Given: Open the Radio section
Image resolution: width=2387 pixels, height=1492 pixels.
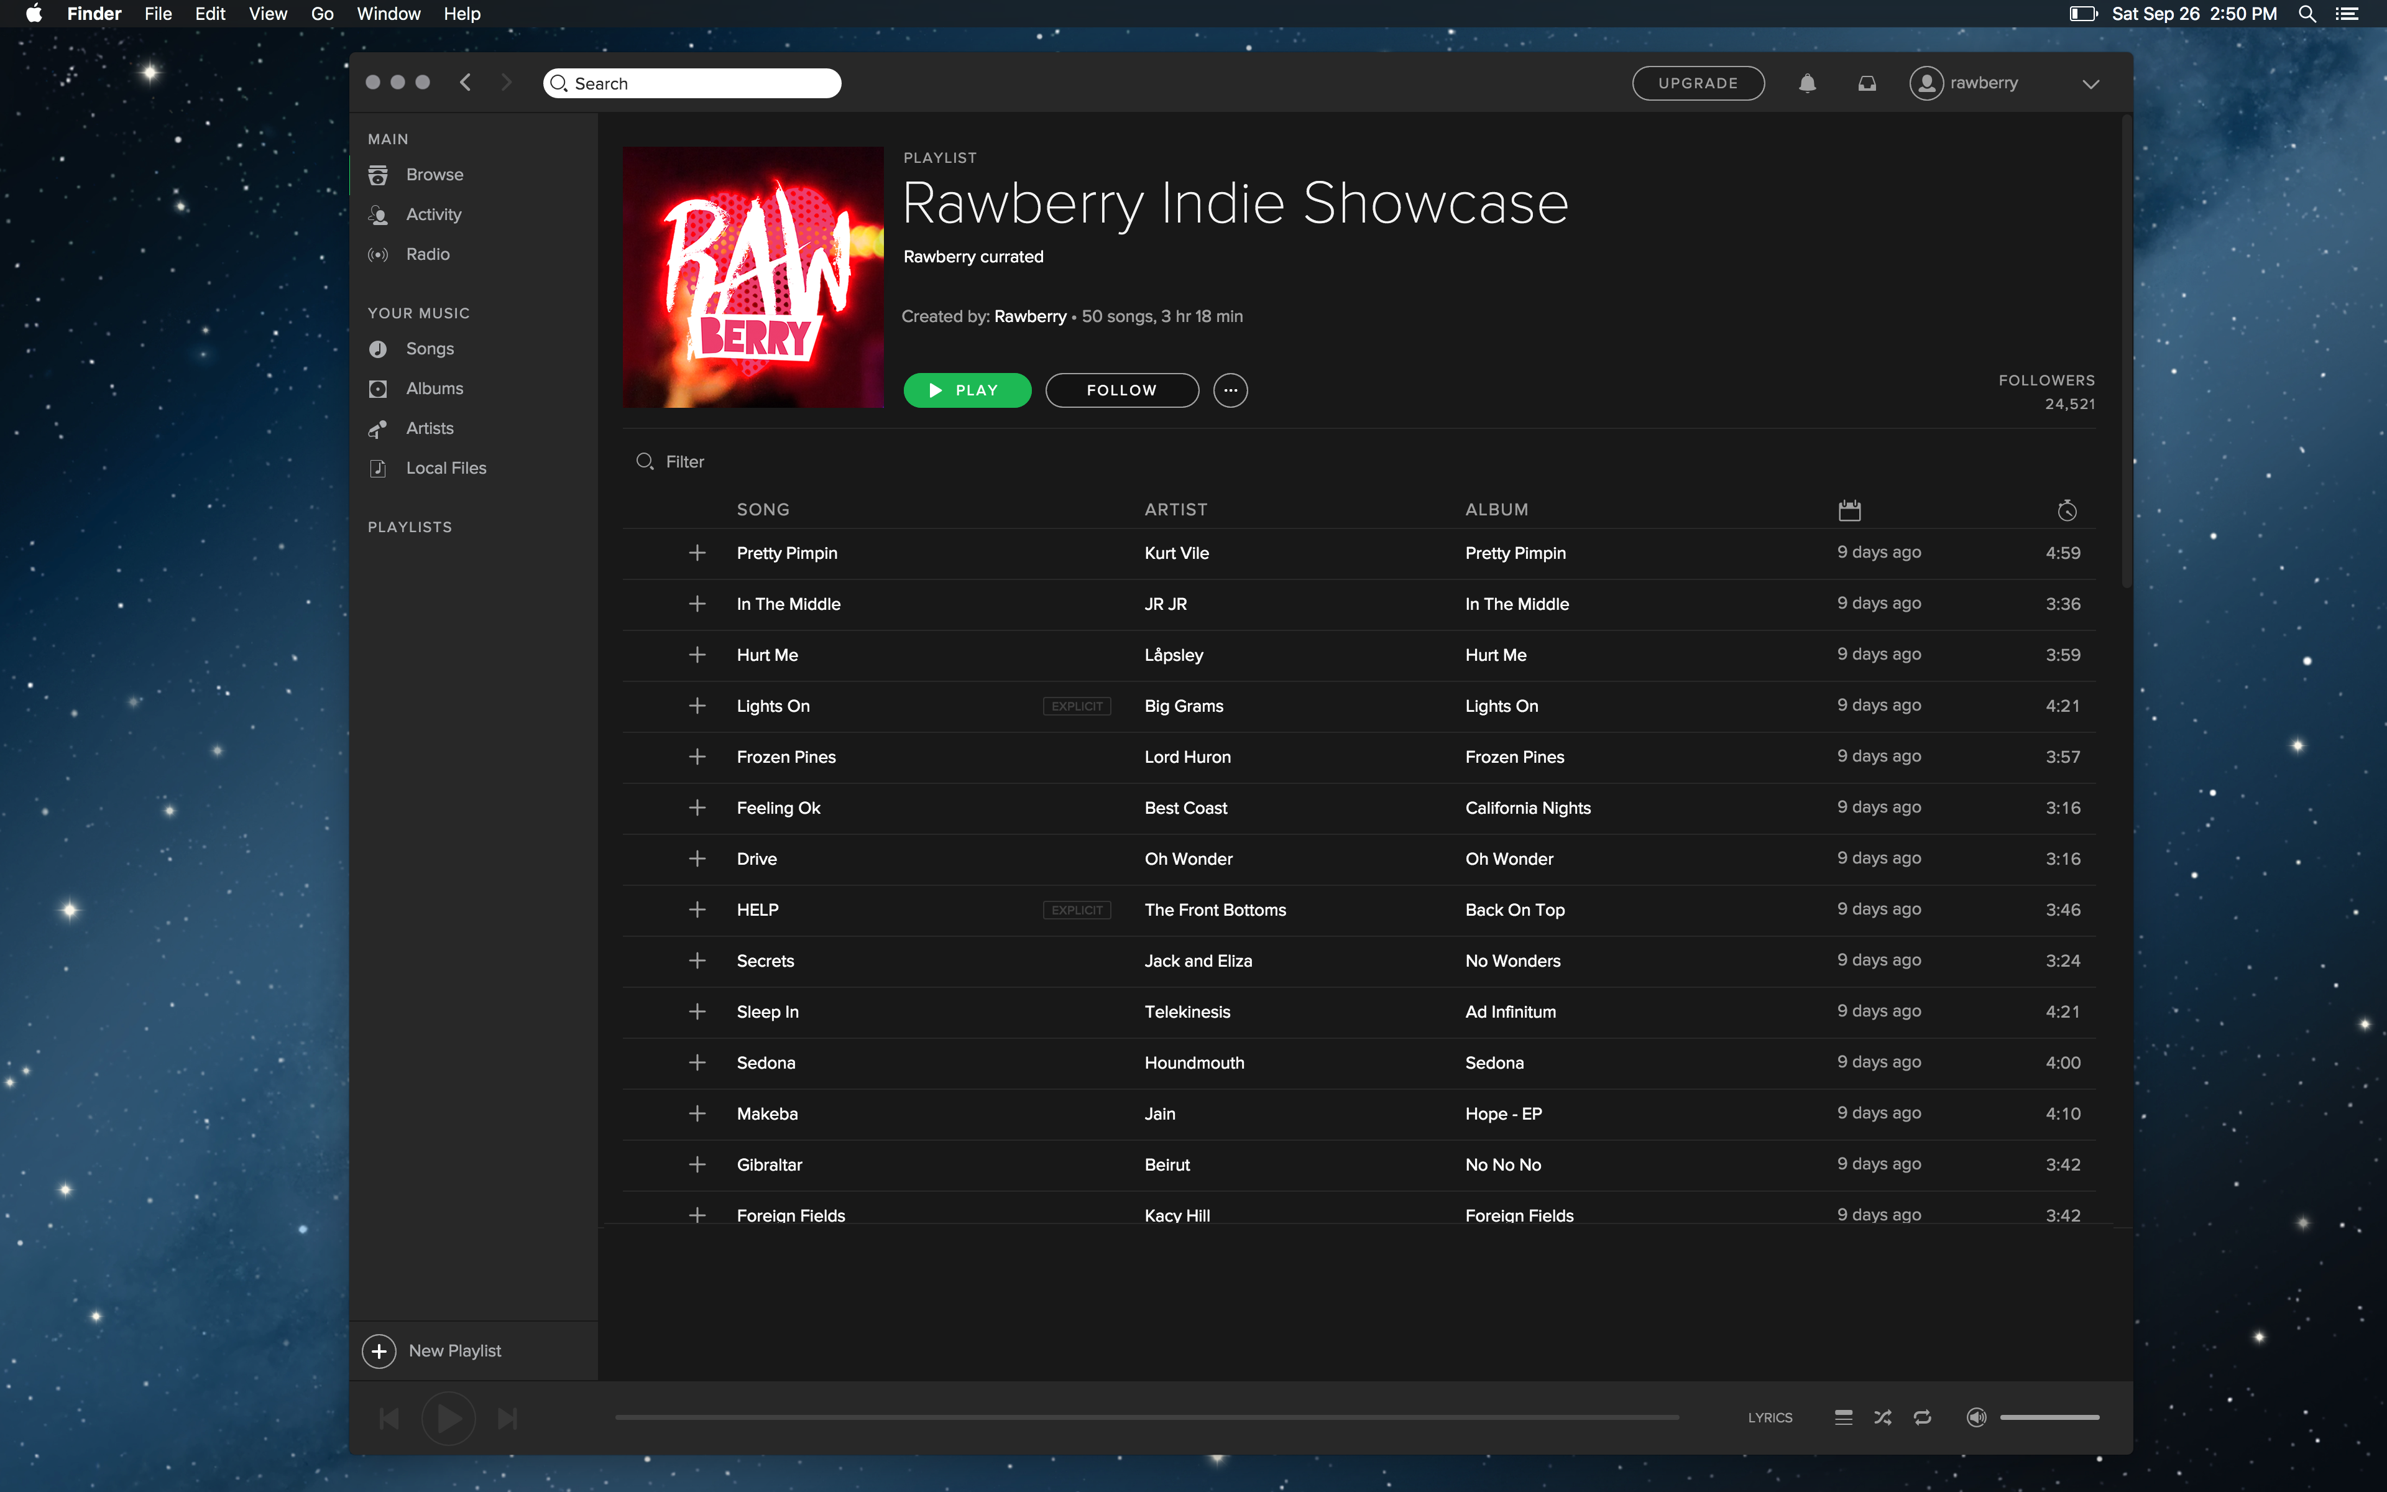Looking at the screenshot, I should tap(427, 254).
